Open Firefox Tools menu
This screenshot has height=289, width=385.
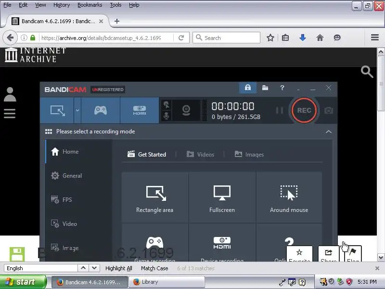click(x=115, y=5)
